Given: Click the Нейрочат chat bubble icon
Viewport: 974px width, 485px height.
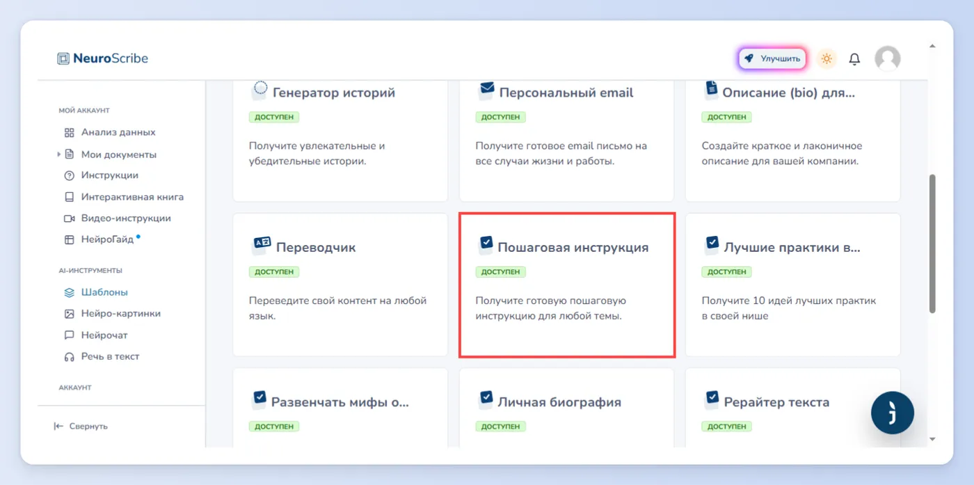Looking at the screenshot, I should coord(69,335).
